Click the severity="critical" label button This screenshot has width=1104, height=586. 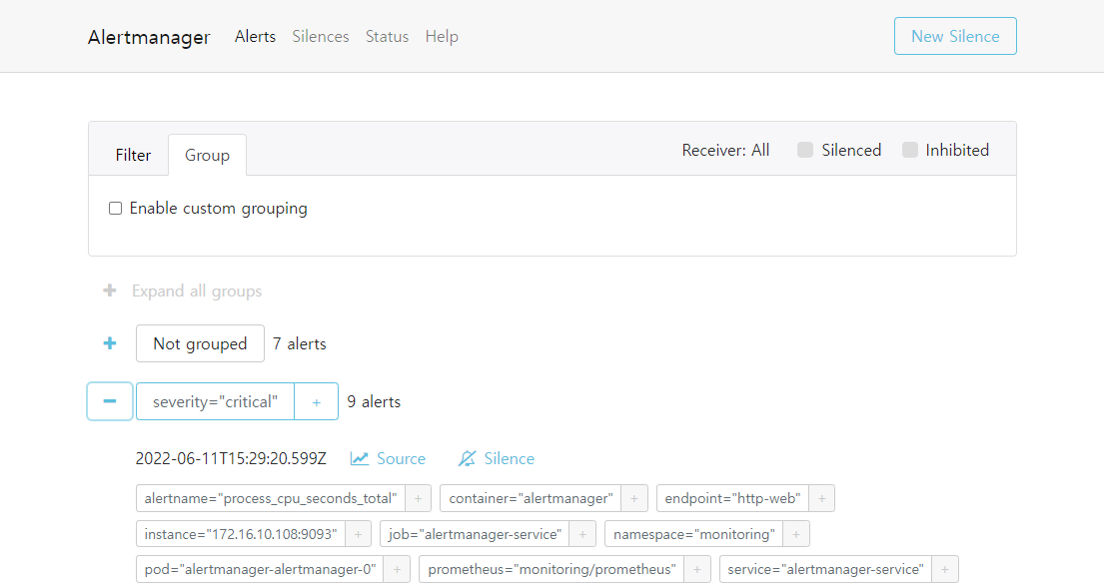215,401
